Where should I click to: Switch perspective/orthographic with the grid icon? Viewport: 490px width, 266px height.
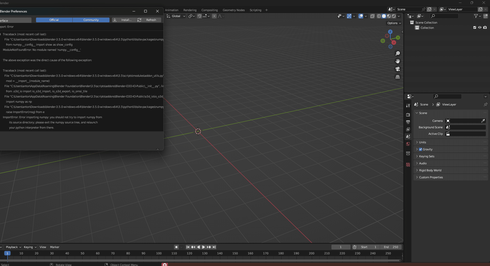397,77
